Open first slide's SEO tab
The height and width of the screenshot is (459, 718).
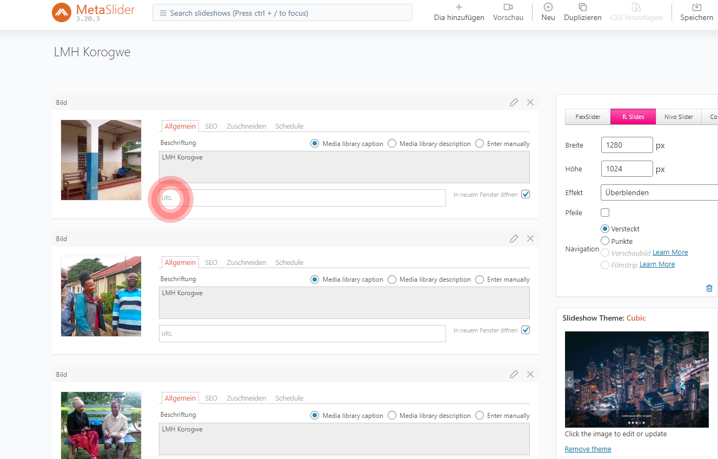click(211, 126)
